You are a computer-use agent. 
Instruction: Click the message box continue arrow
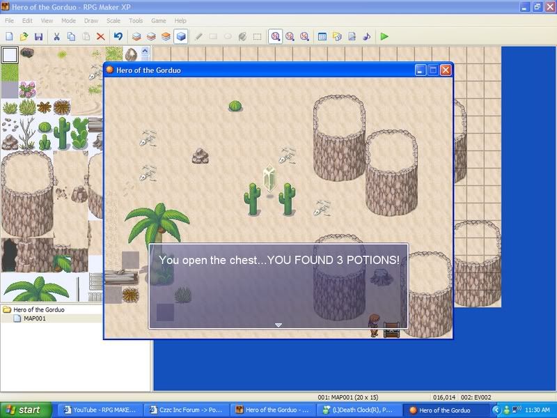(278, 325)
